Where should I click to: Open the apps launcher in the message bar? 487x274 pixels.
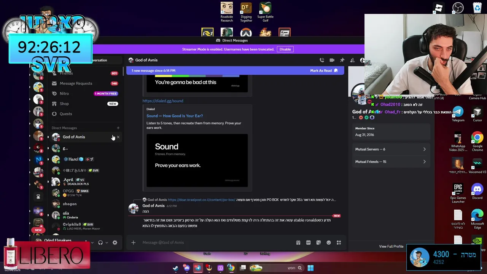click(x=339, y=242)
